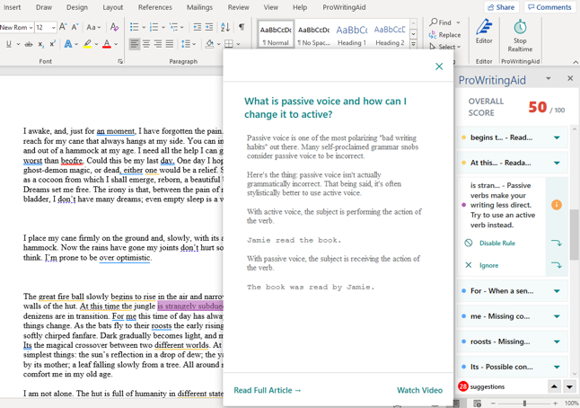Image resolution: width=580 pixels, height=408 pixels.
Task: Open the Review tab
Action: (239, 7)
